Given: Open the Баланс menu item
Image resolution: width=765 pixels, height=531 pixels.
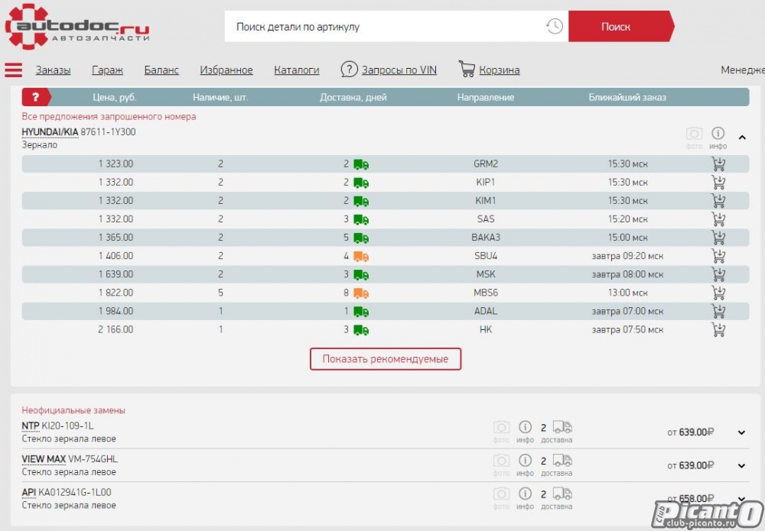Looking at the screenshot, I should coord(161,70).
